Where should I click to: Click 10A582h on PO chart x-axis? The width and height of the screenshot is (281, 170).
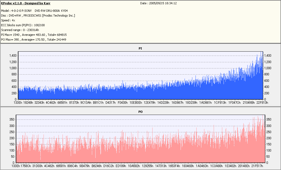click(x=134, y=166)
